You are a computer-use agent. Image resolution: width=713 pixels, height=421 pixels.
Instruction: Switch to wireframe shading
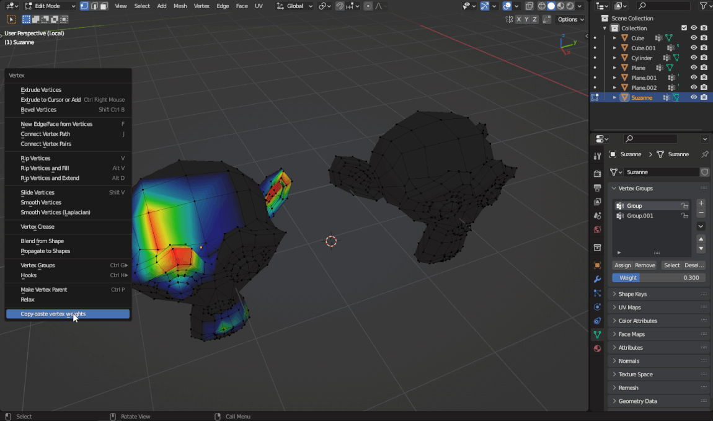pyautogui.click(x=542, y=6)
